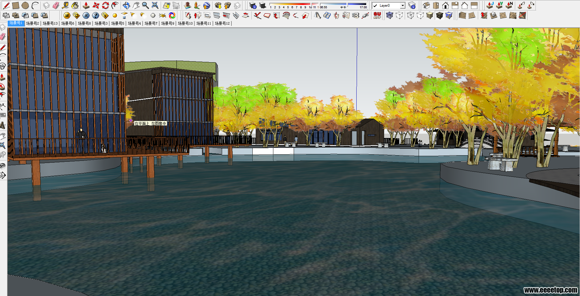Select the Paint Bucket tool
The height and width of the screenshot is (296, 580).
[75, 6]
